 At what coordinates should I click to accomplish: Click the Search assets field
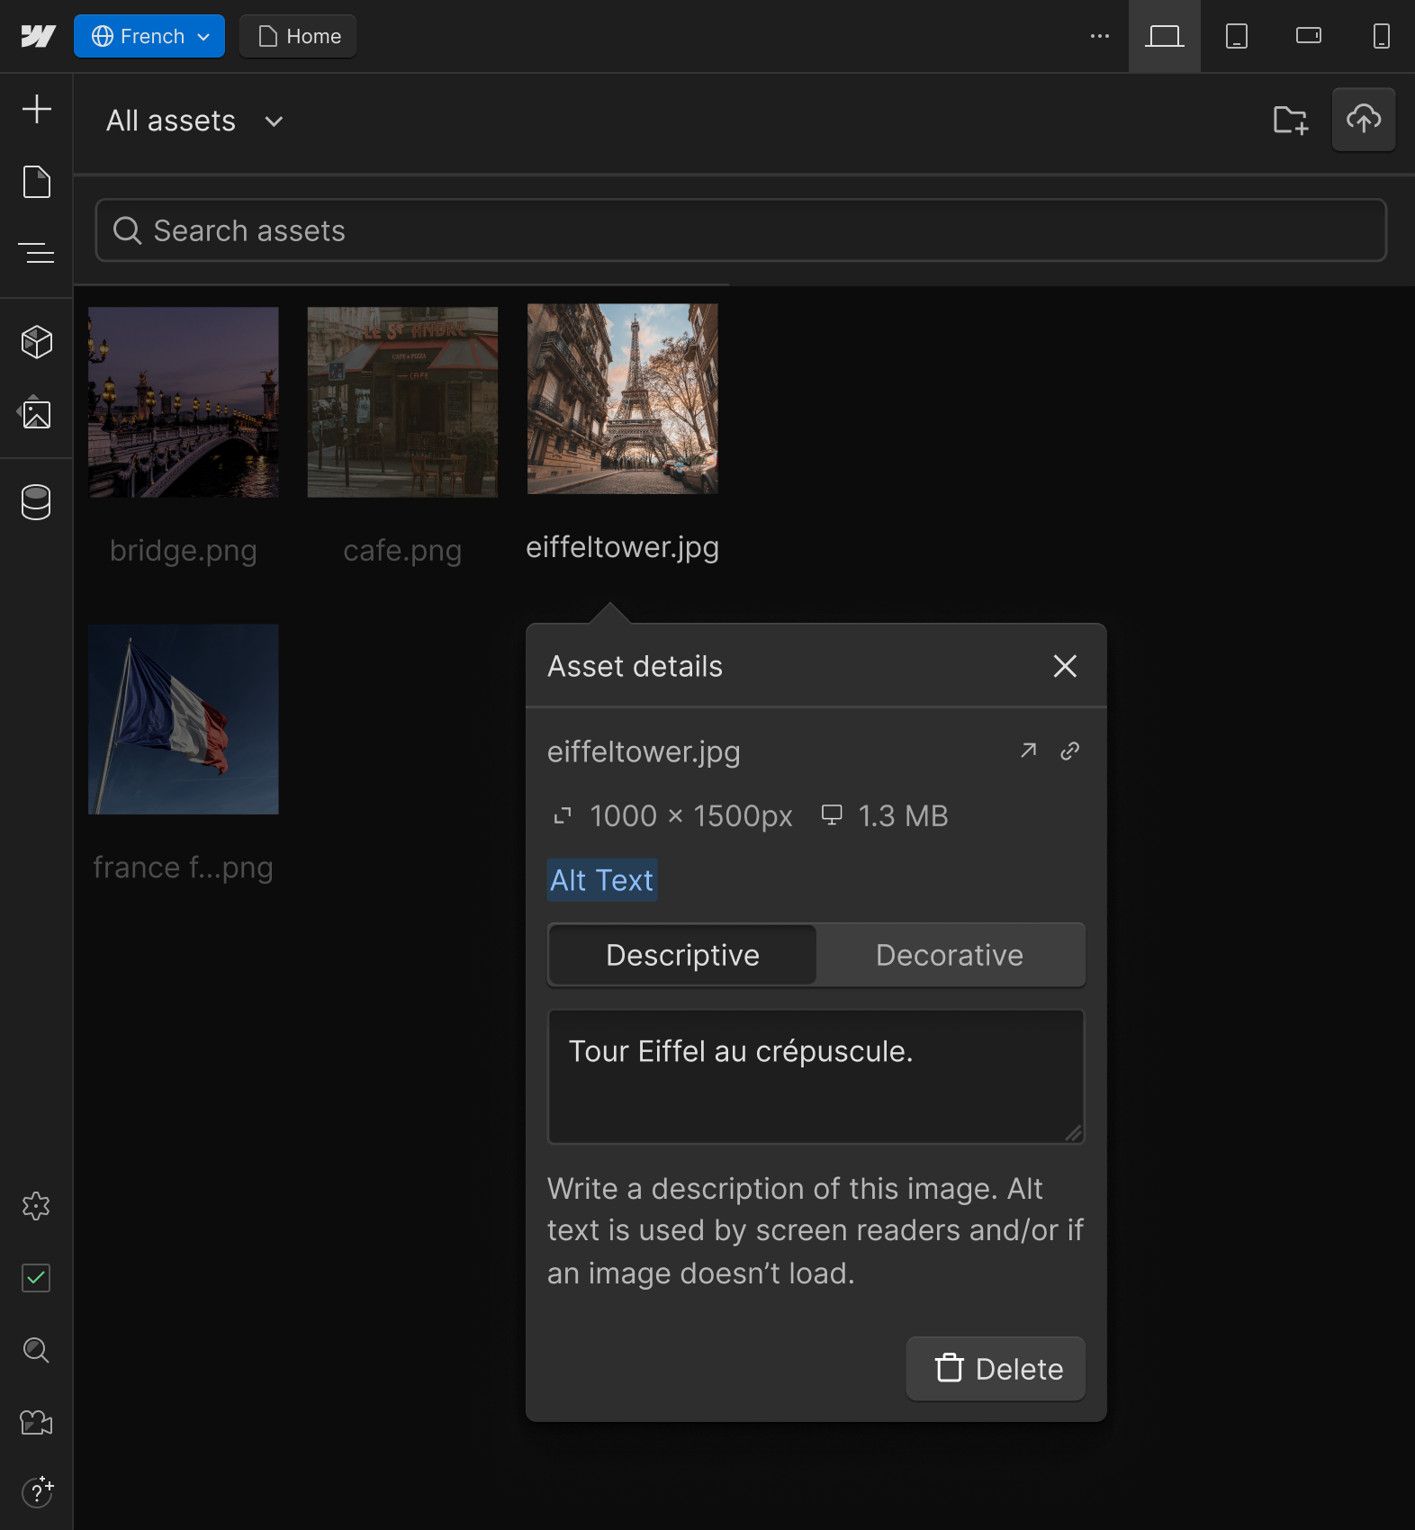pos(740,230)
